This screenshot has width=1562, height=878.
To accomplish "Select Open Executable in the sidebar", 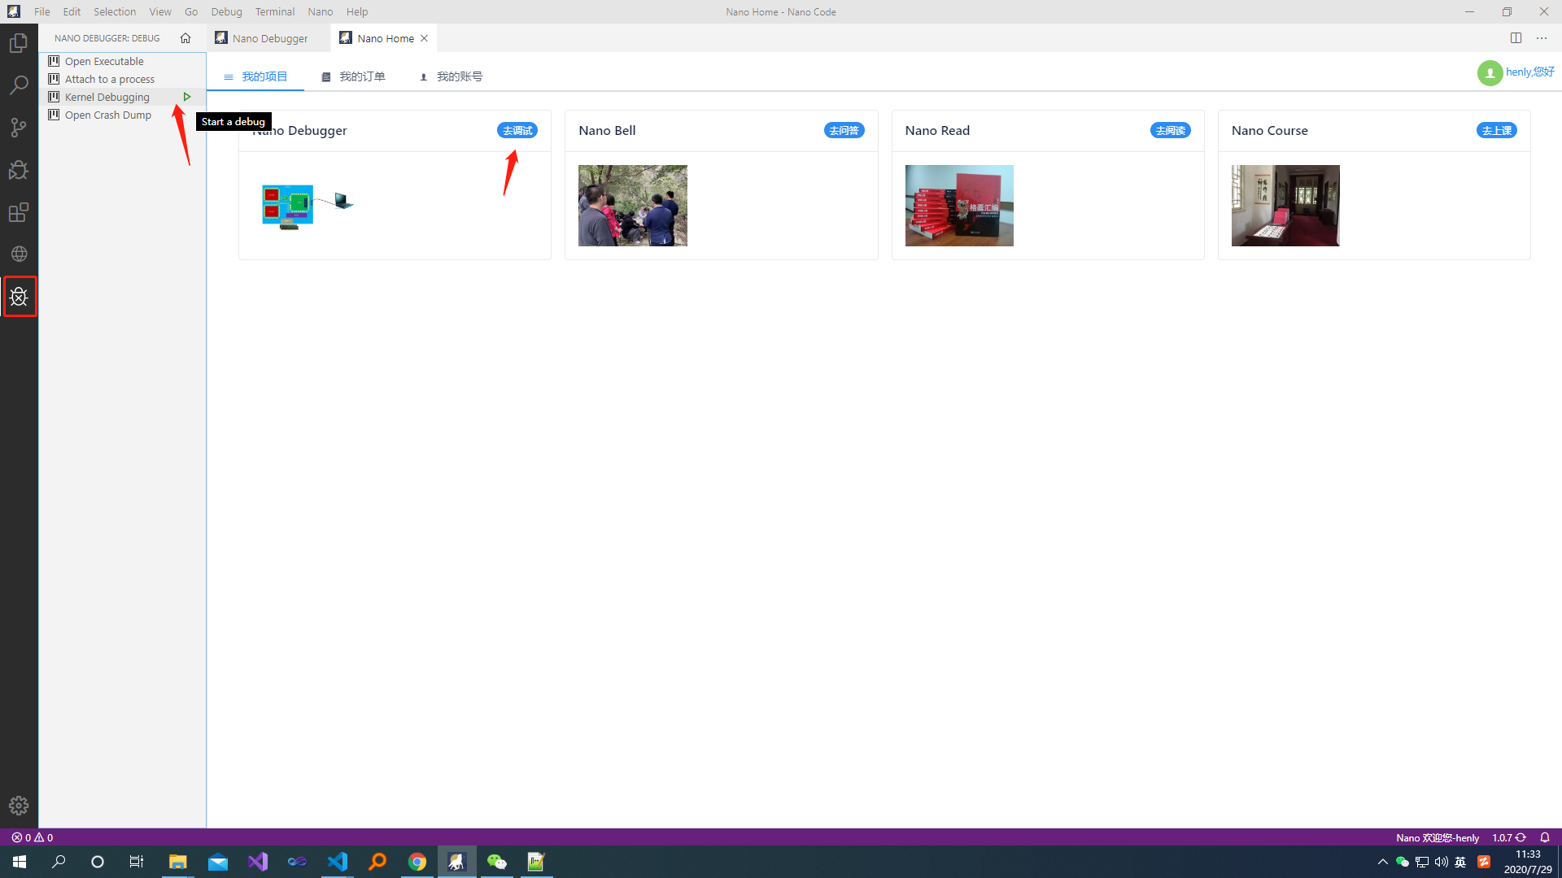I will [x=122, y=61].
